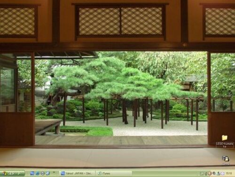235x177 pixels.
Task: Open the Start menu button
Action: pos(12,173)
